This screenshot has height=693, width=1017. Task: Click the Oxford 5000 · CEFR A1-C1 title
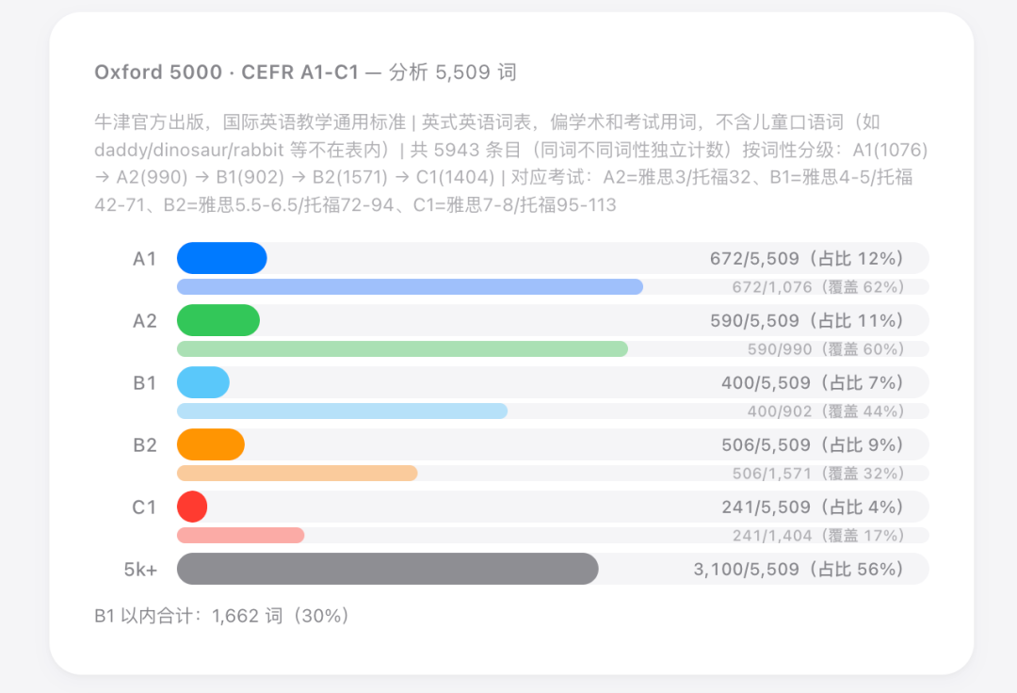click(305, 73)
